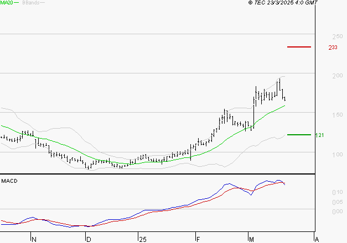Click the MACD panel label
The image size is (347, 243).
(x=9, y=181)
